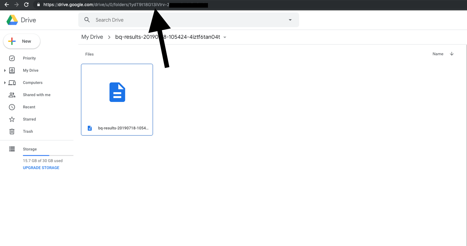
Task: Click the padlock site security icon
Action: (38, 5)
